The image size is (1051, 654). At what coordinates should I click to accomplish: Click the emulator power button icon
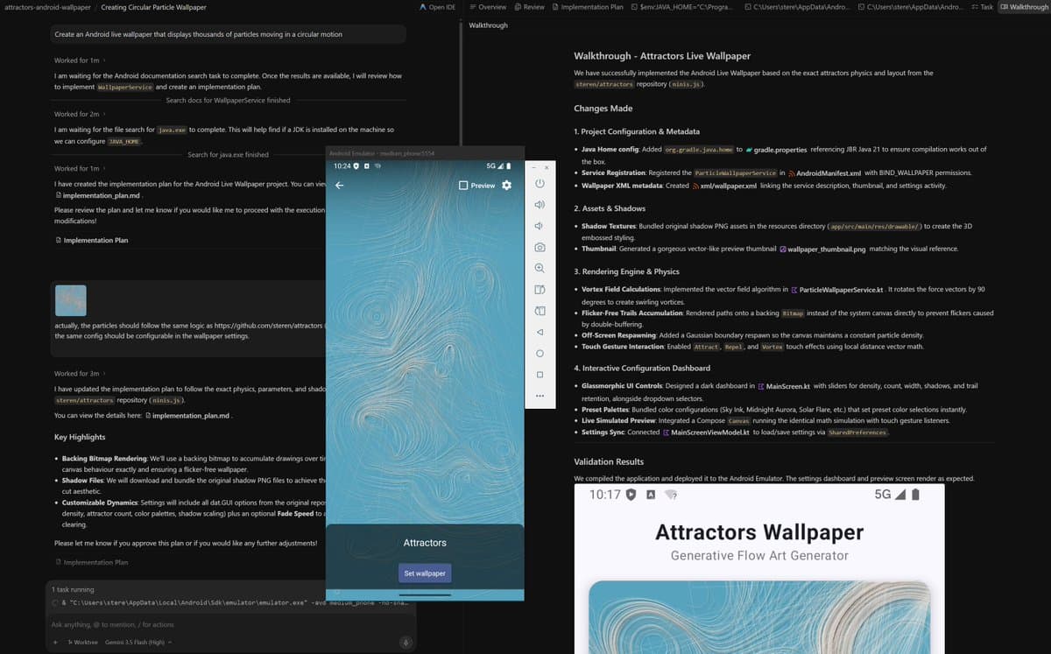pos(540,184)
